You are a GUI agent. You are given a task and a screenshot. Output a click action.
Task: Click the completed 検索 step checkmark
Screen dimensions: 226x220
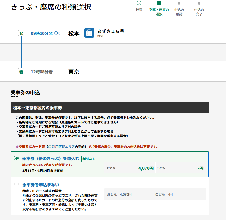[139, 3]
